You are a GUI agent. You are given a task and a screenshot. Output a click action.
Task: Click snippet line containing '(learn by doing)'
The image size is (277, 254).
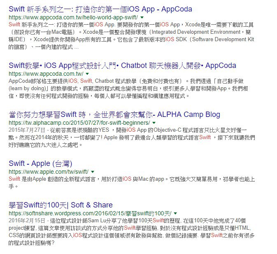(x=128, y=89)
